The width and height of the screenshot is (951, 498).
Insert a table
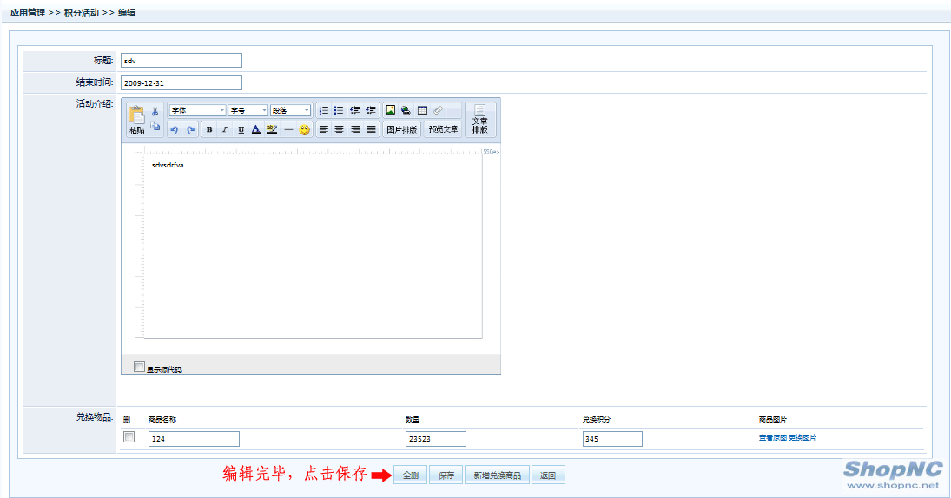pos(423,110)
